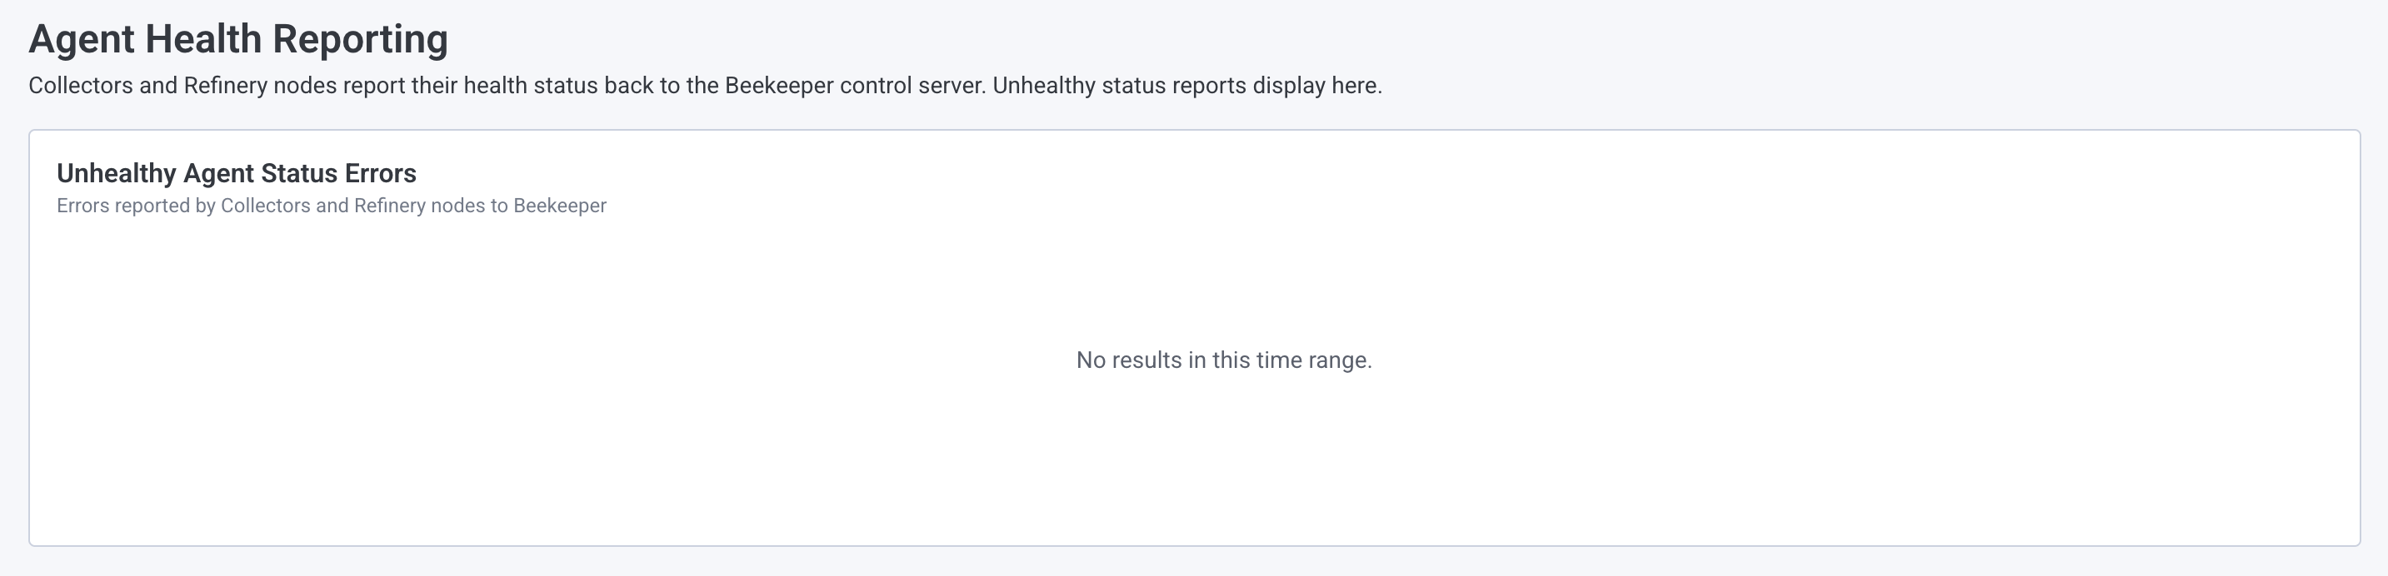Click the Errors reported by Collectors subtitle text
The width and height of the screenshot is (2388, 576).
tap(331, 206)
